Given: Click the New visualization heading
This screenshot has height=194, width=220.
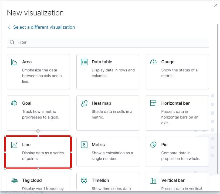Looking at the screenshot, I should 35,13.
